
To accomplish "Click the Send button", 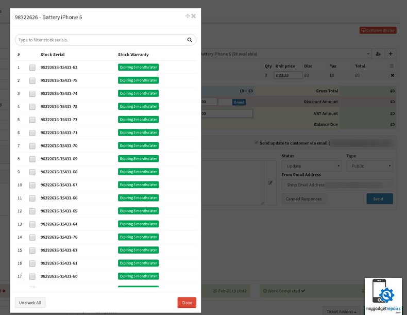I will (380, 198).
